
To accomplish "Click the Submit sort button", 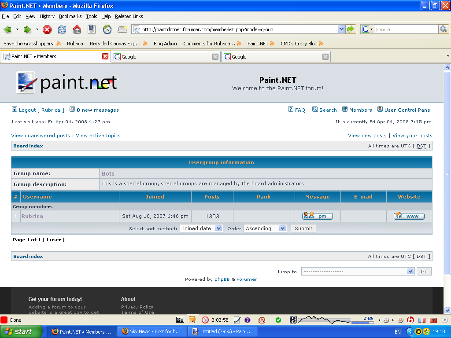I will (303, 228).
